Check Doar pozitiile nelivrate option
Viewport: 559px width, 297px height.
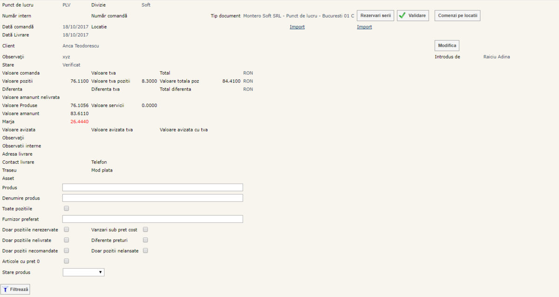tap(66, 240)
